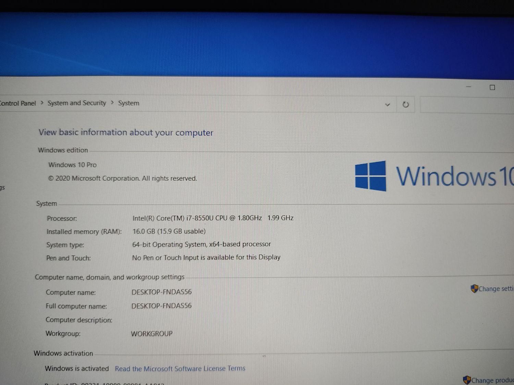Click DESKTOP-FNDAS56 next to Computer name
Image resolution: width=514 pixels, height=385 pixels.
[x=162, y=292]
